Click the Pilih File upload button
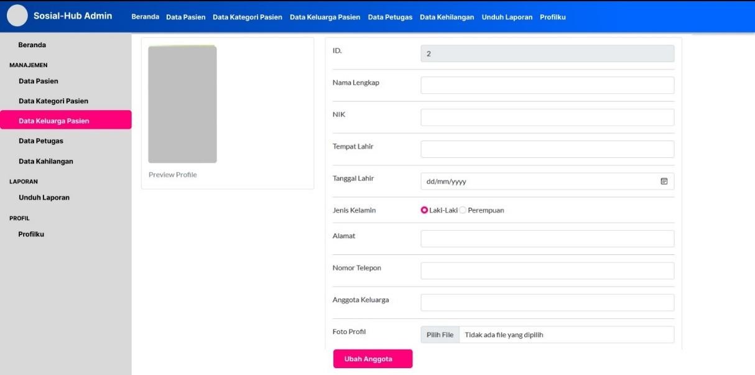The height and width of the screenshot is (375, 755). point(440,335)
